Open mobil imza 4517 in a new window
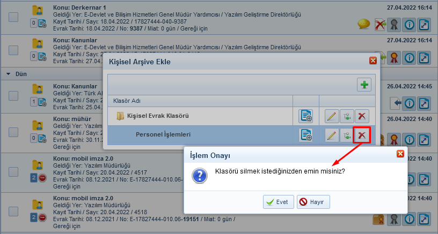 point(424,179)
